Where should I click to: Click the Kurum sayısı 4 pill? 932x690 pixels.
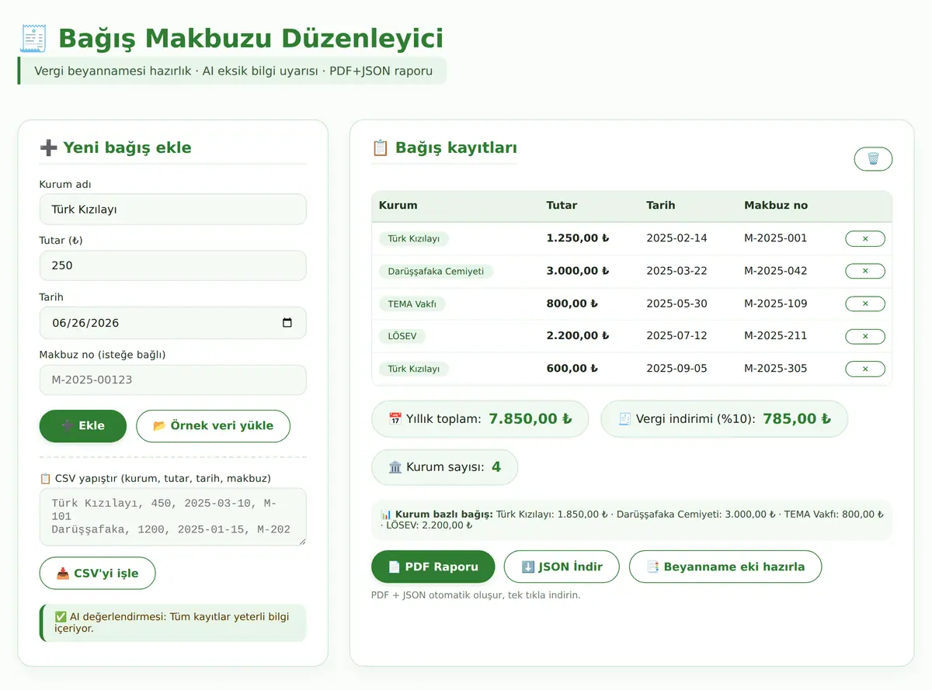445,467
